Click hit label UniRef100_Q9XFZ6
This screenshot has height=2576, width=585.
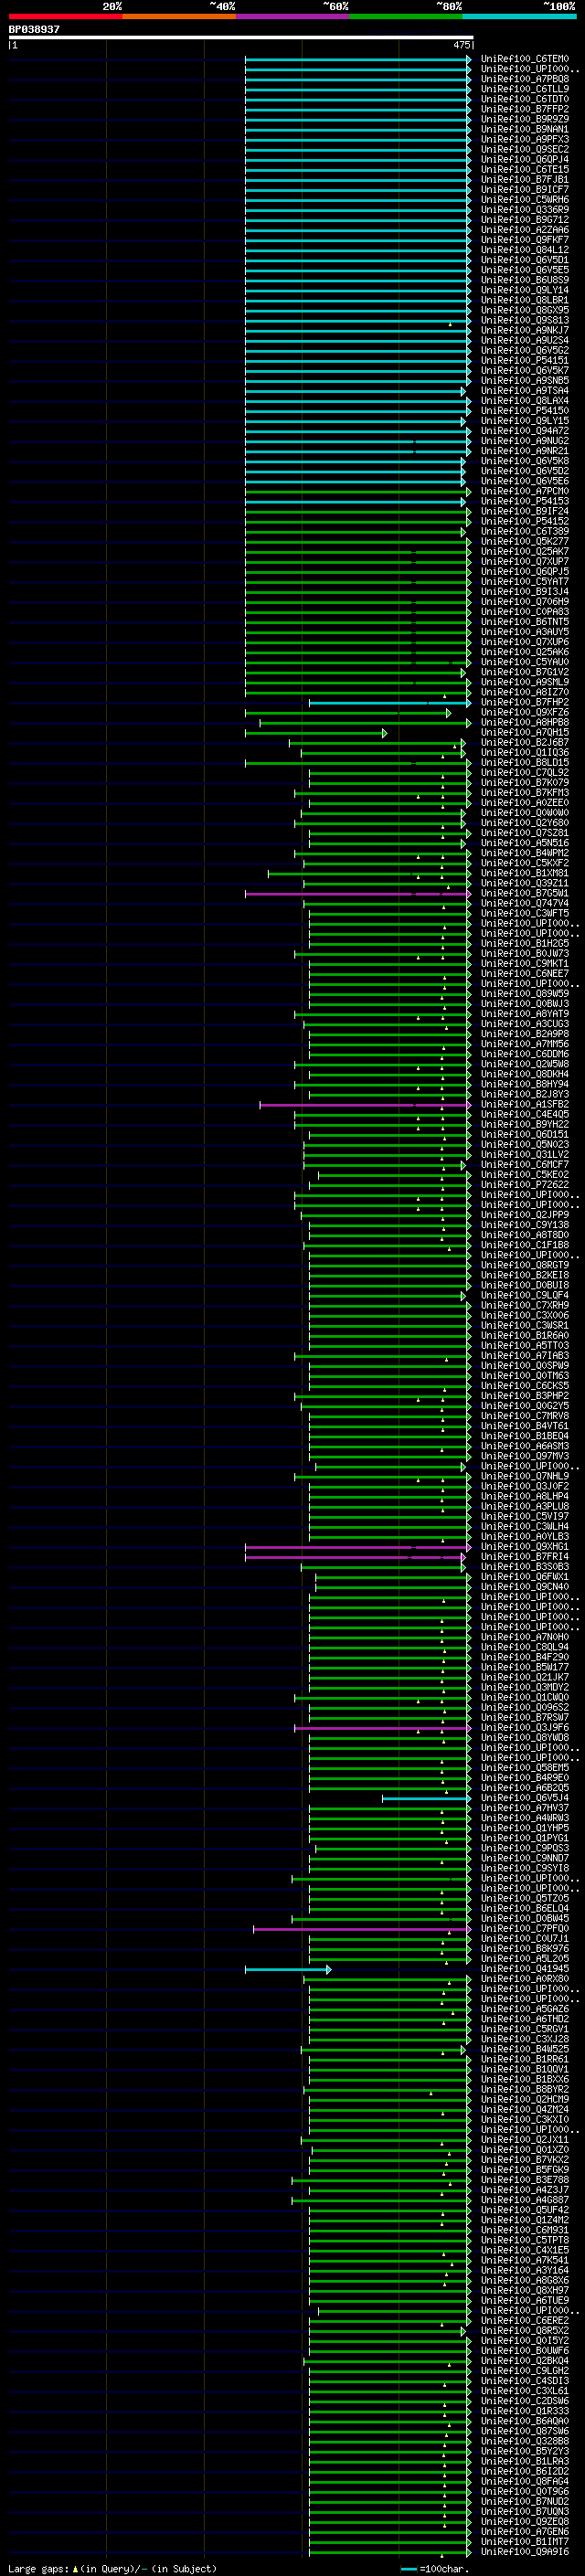[x=524, y=713]
